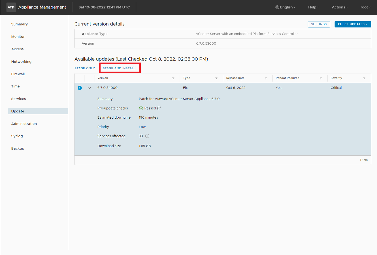The image size is (377, 255).
Task: Open the Time settings
Action: coord(16,86)
